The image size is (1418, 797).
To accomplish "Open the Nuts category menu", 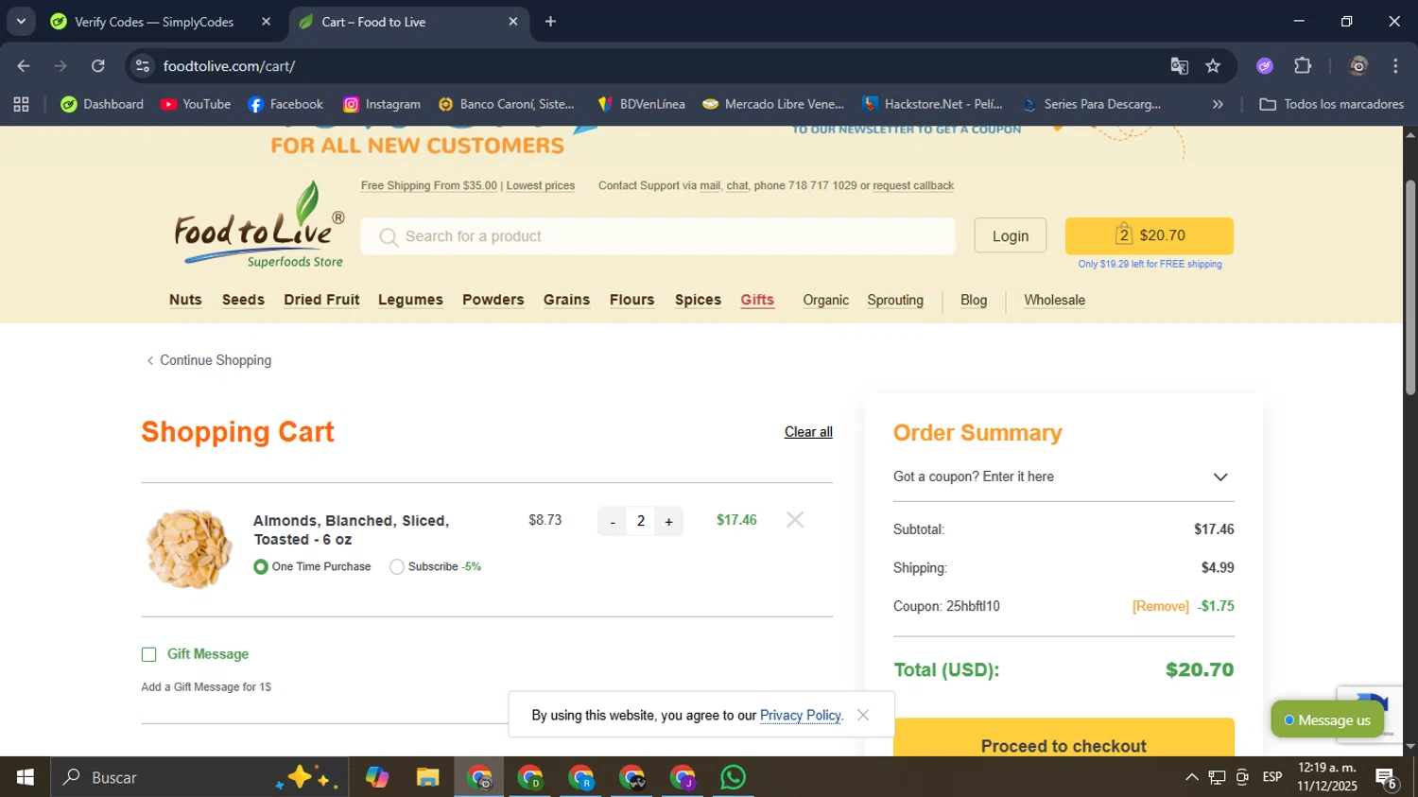I will [185, 300].
